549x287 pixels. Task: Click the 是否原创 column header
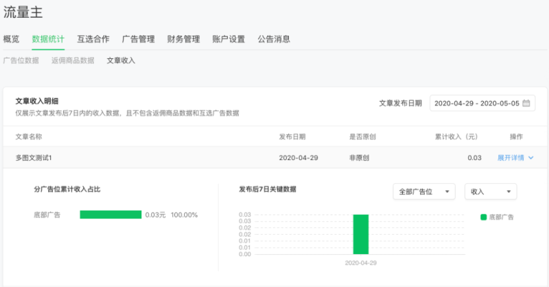(x=362, y=137)
